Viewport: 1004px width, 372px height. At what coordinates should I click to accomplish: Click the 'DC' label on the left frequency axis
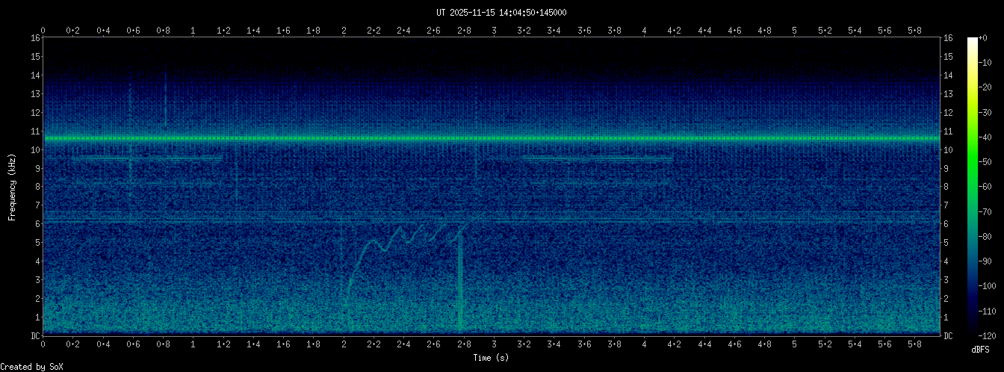pos(34,335)
